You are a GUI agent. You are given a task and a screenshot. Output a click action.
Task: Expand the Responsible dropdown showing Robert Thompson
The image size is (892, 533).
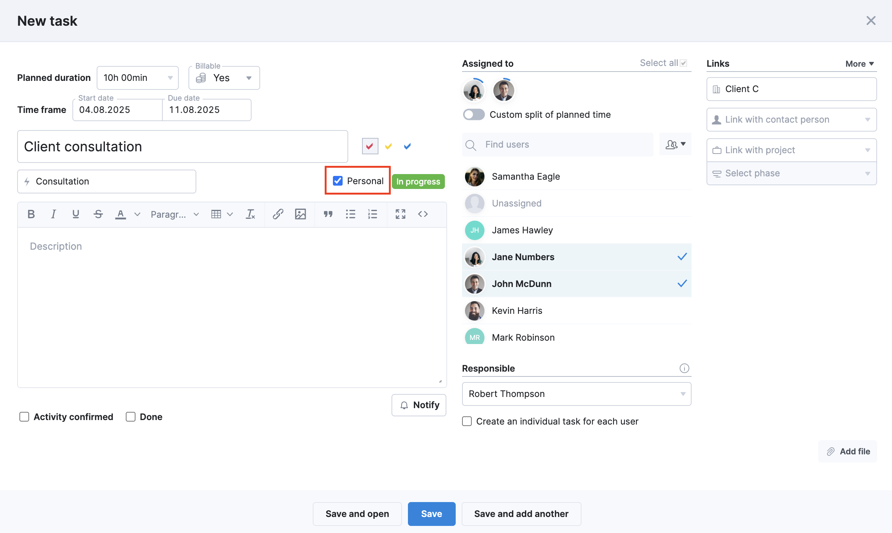[683, 394]
